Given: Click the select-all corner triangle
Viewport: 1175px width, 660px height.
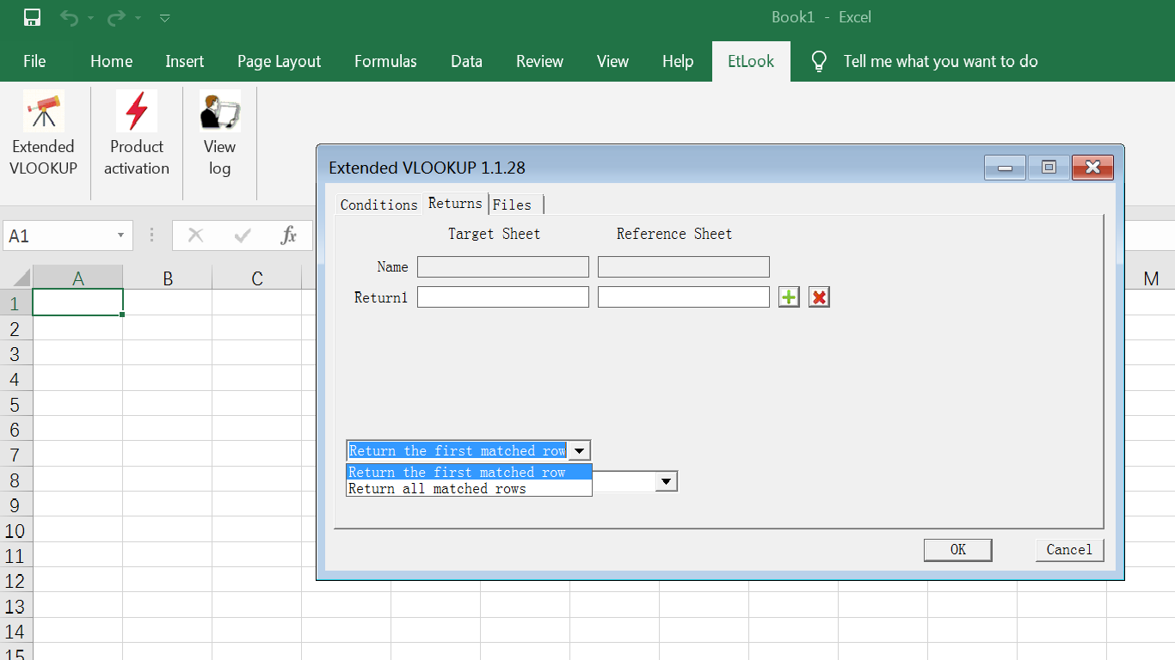Looking at the screenshot, I should [21, 278].
